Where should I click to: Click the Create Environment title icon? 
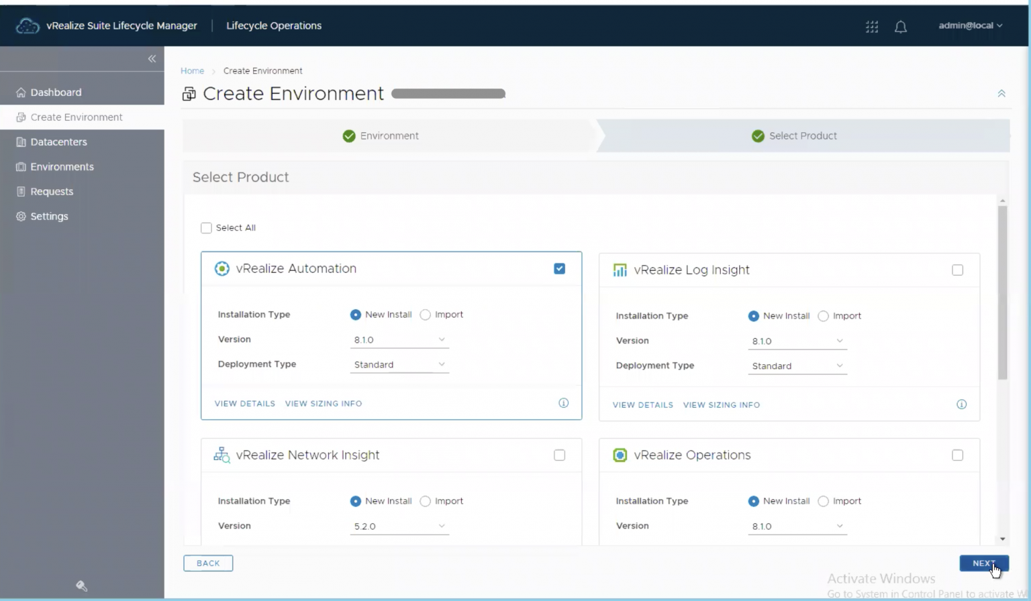click(x=189, y=94)
